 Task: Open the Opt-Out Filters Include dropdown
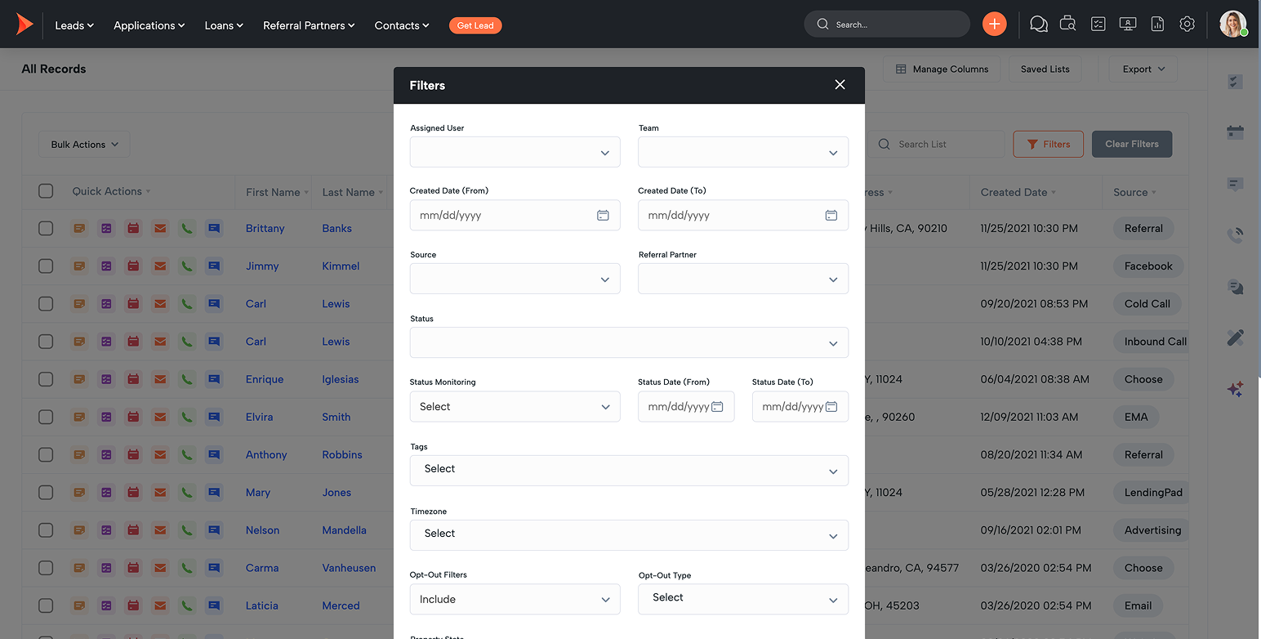click(515, 599)
